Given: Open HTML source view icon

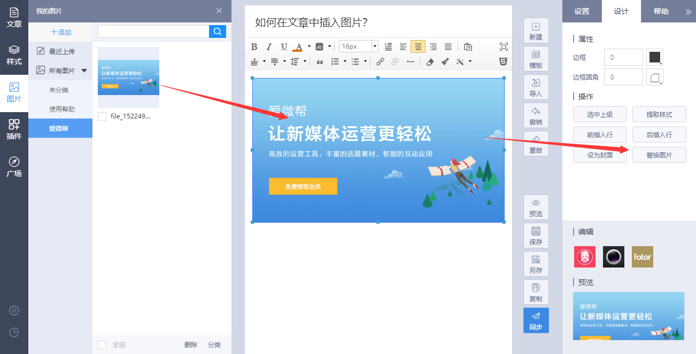Looking at the screenshot, I should pos(503,61).
